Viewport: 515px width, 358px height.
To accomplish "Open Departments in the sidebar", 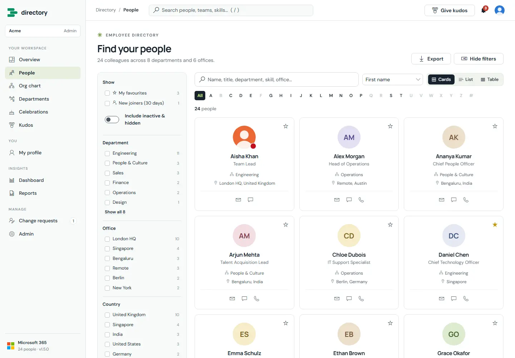I will click(x=43, y=99).
